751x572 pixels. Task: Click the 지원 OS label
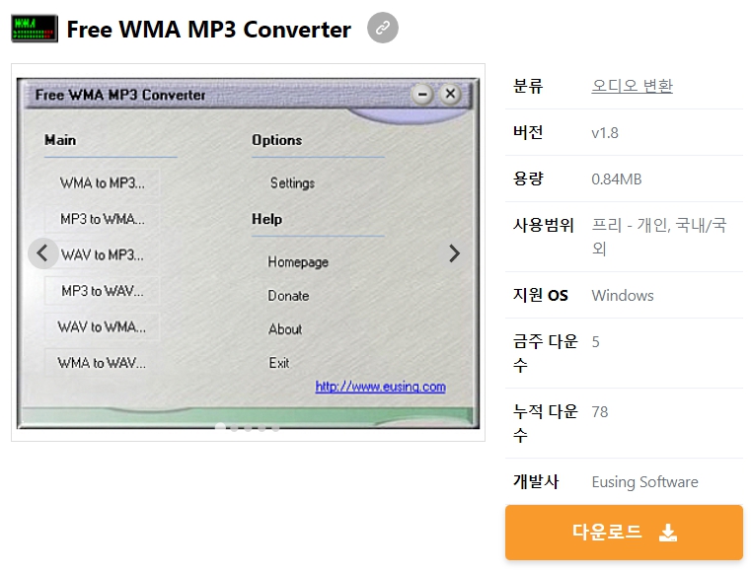(540, 295)
